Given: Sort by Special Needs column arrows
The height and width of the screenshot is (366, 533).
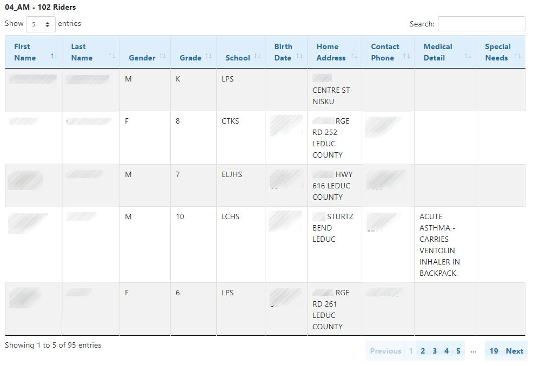Looking at the screenshot, I should point(517,56).
